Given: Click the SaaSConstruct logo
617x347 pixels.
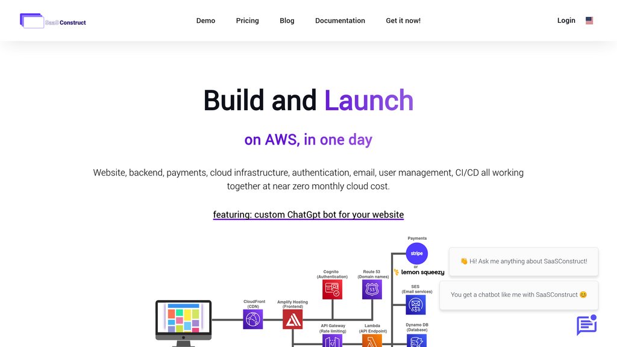Looking at the screenshot, I should point(53,21).
